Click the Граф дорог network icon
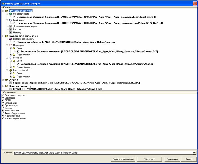The image size is (198, 164). point(11,20)
